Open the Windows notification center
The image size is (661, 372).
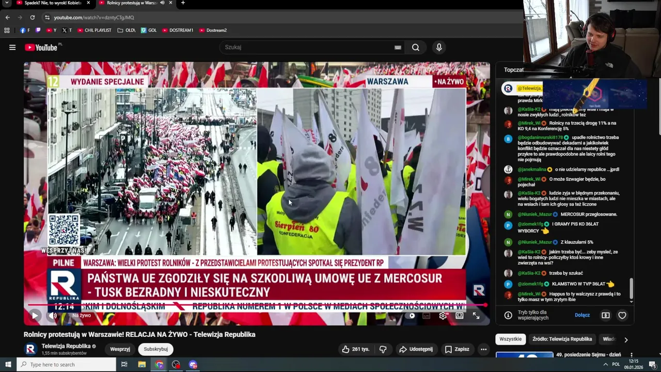tap(652, 365)
